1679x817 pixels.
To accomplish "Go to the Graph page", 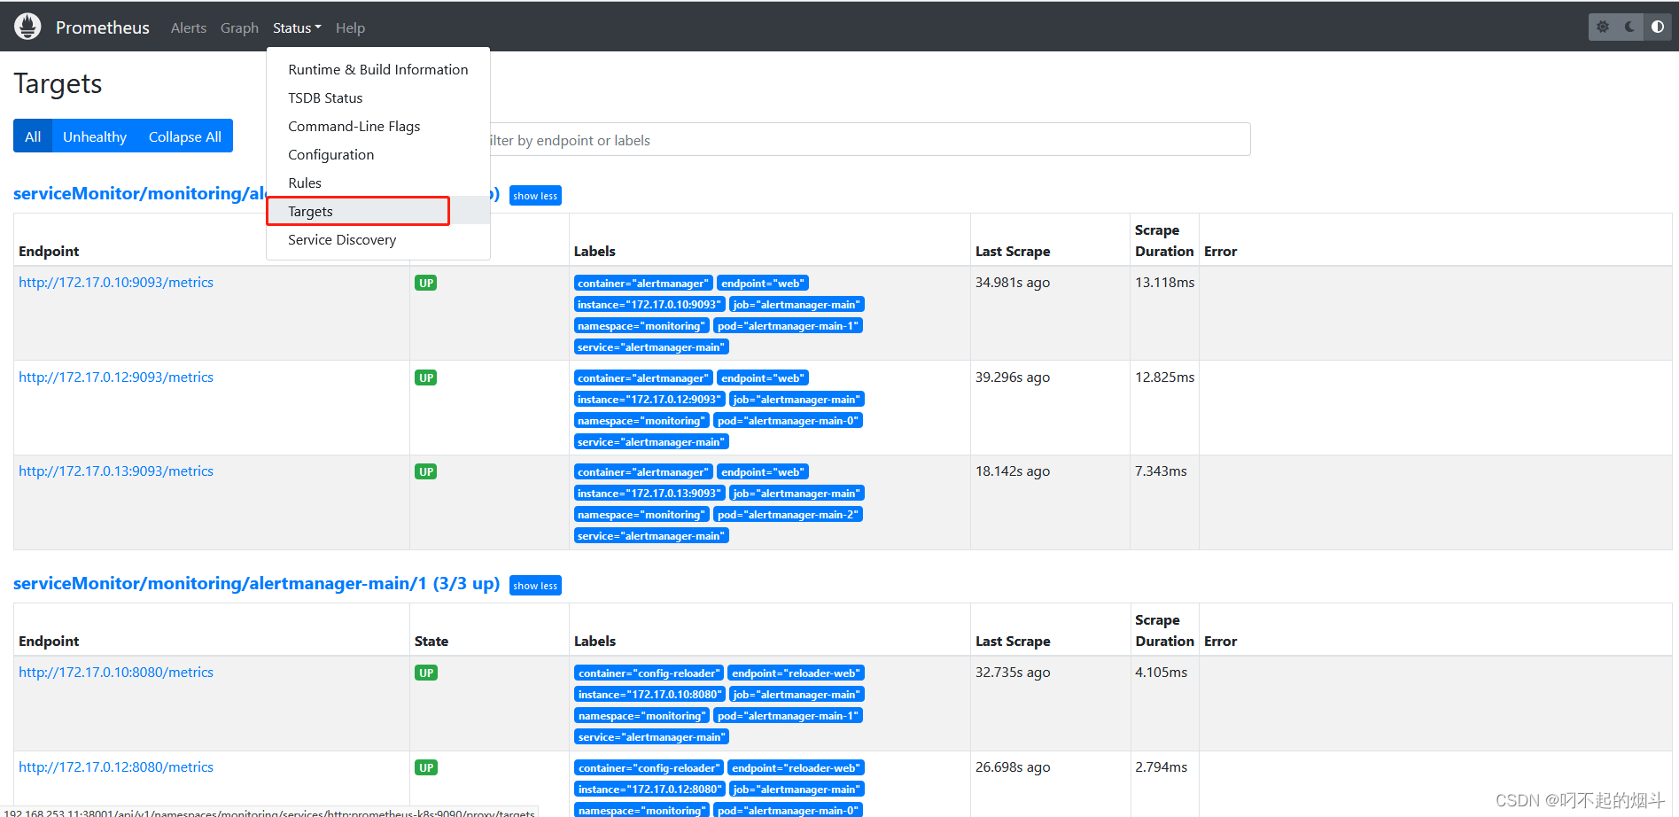I will [239, 27].
